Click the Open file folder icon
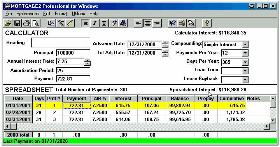Viewport: 280px width, 147px height. tap(8, 23)
